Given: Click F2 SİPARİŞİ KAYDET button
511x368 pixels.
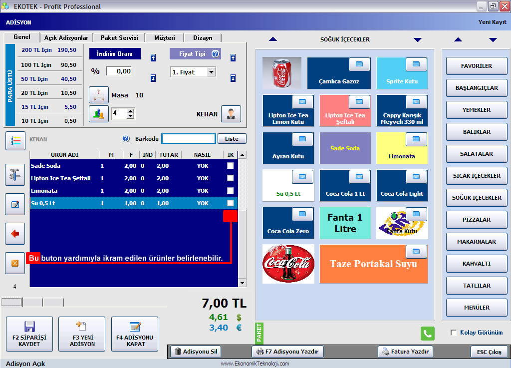Looking at the screenshot, I should coord(29,334).
